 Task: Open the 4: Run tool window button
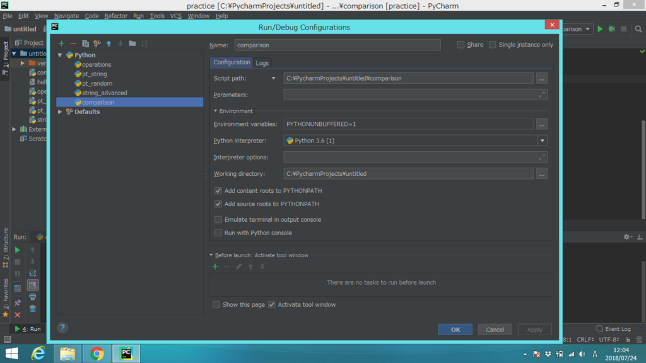28,329
